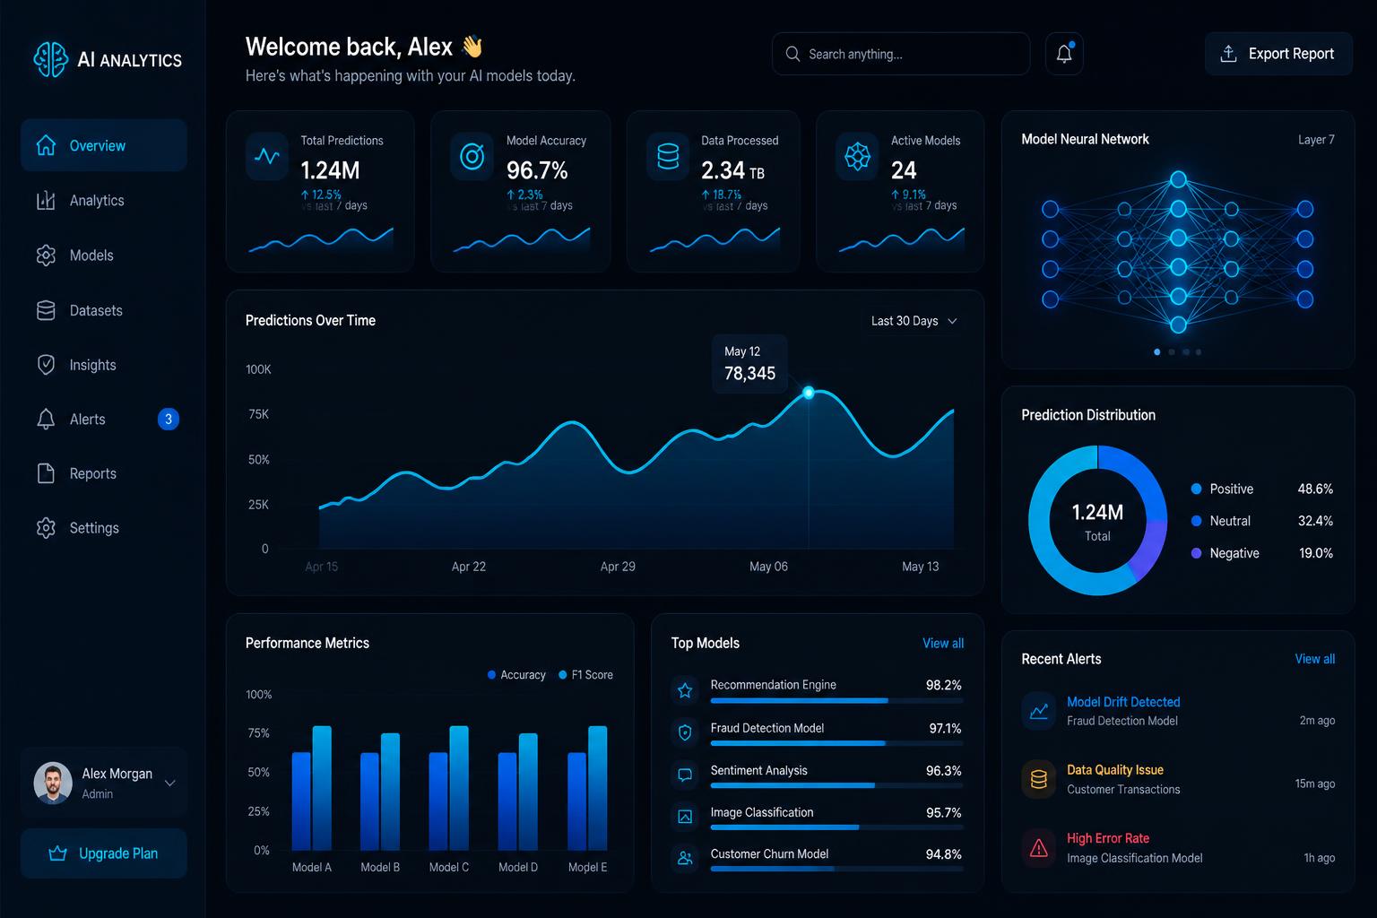
Task: Click the Recommendation Engine progress bar
Action: (x=836, y=701)
